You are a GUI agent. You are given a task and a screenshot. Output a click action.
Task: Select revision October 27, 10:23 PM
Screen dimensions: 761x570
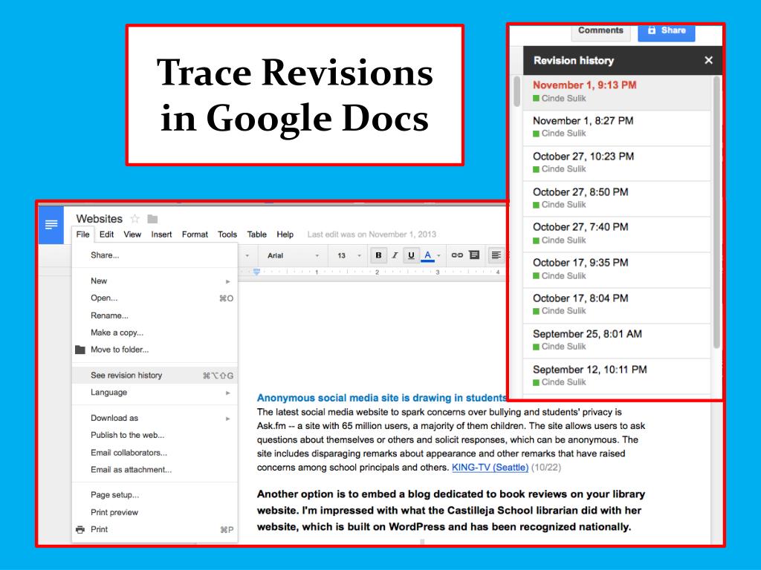point(617,163)
